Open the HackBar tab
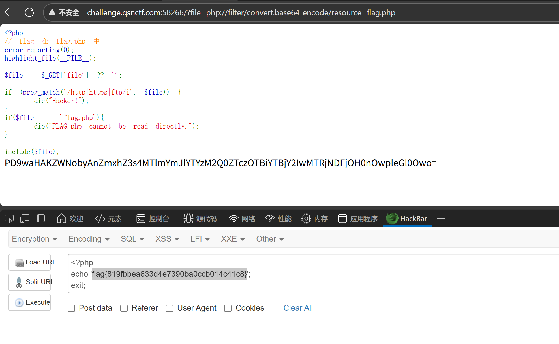This screenshot has width=559, height=344. 407,219
